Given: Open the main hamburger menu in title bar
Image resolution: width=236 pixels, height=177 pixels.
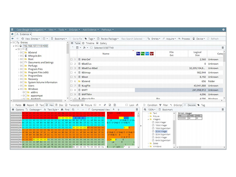Looking at the screenshot, I should click(x=12, y=29).
